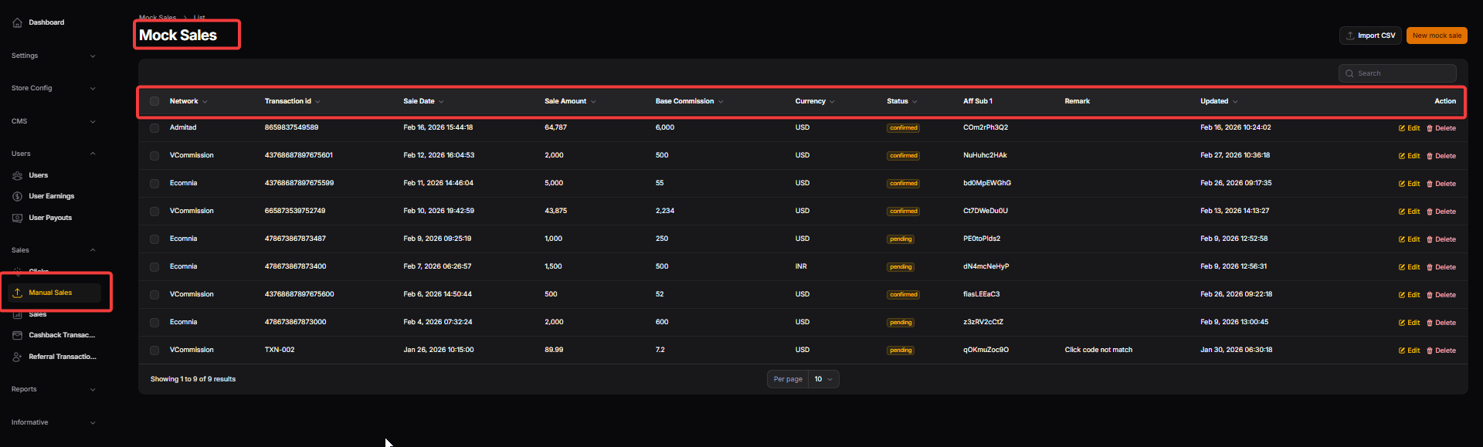Click Delete trash icon for TXN-002 row

click(1429, 350)
